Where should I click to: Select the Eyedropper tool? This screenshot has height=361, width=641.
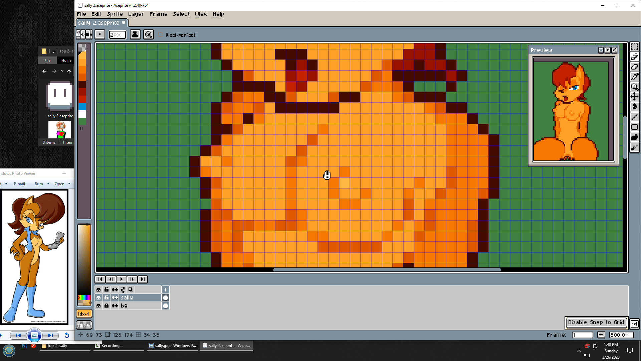click(634, 77)
